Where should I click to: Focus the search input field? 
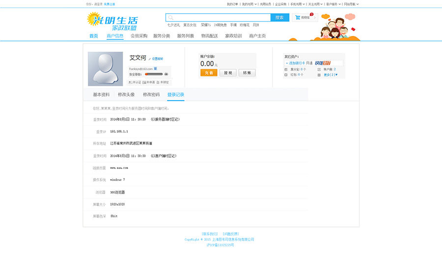click(221, 17)
